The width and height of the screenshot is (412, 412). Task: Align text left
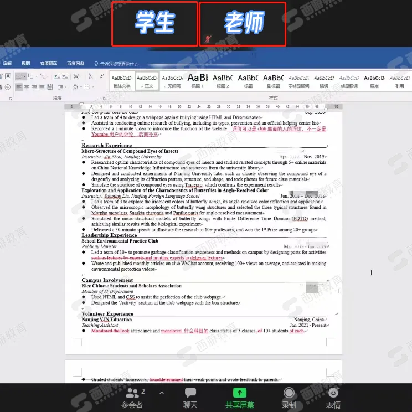pos(19,87)
